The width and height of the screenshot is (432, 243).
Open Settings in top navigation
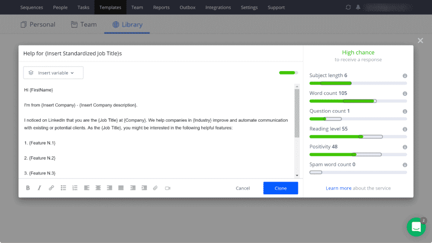tap(249, 8)
